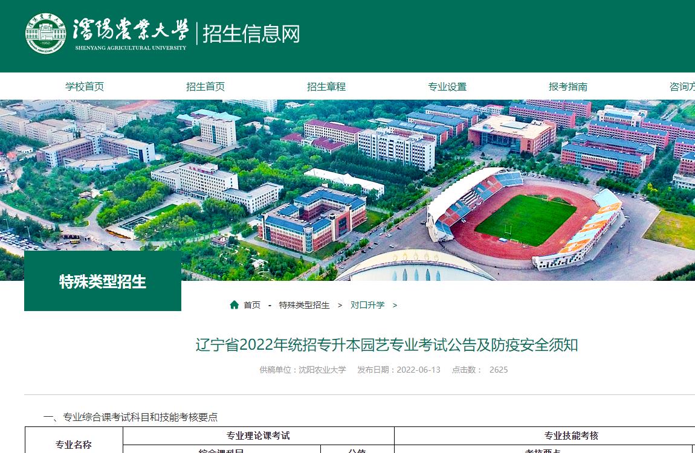
Task: Select text 供稿单位：沈阳农业大学
Action: pos(303,370)
